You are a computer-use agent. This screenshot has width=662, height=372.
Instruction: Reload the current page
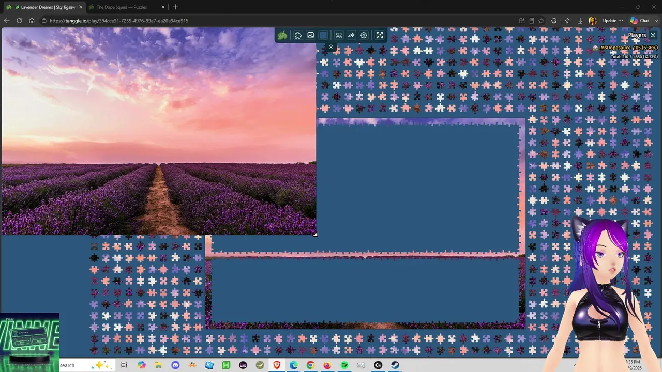coord(19,21)
